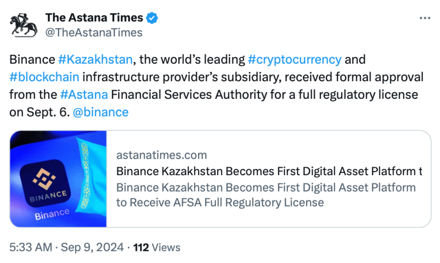Click The Astana Times horse avatar
This screenshot has height=263, width=440.
[x=22, y=24]
